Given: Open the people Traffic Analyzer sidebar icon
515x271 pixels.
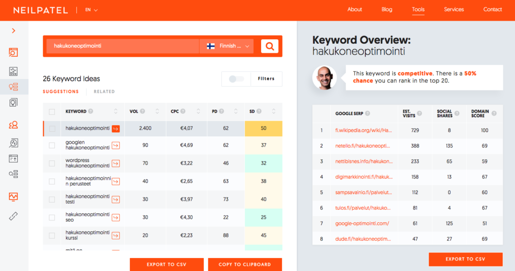Looking at the screenshot, I should pyautogui.click(x=13, y=125).
